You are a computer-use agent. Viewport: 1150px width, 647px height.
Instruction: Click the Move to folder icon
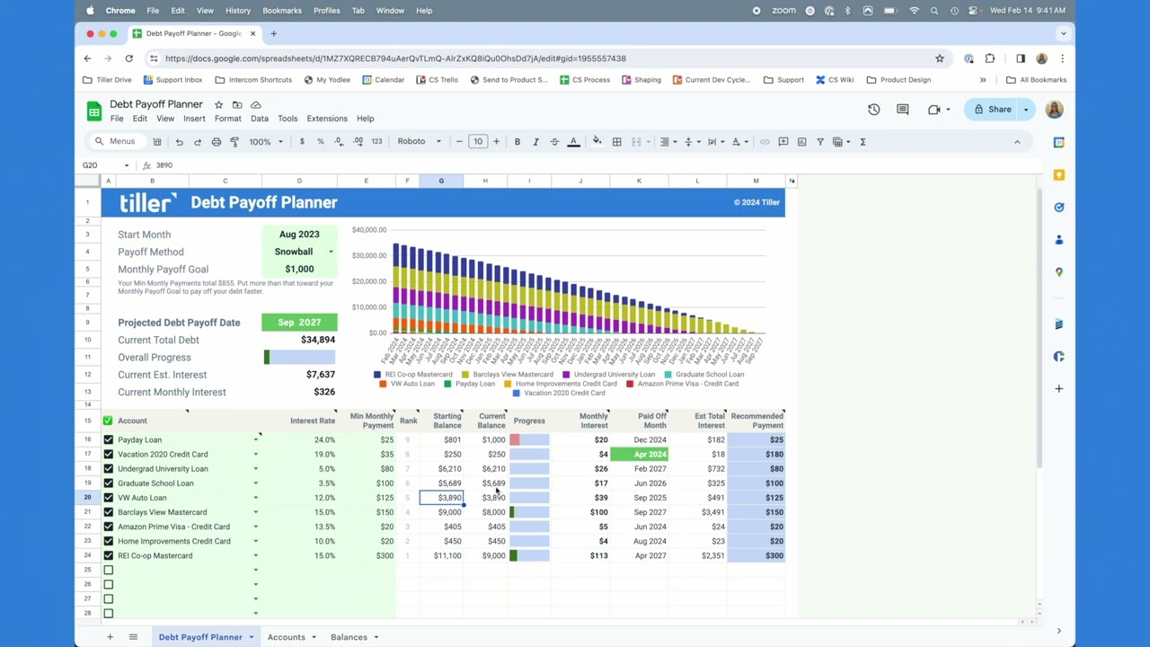click(x=237, y=104)
